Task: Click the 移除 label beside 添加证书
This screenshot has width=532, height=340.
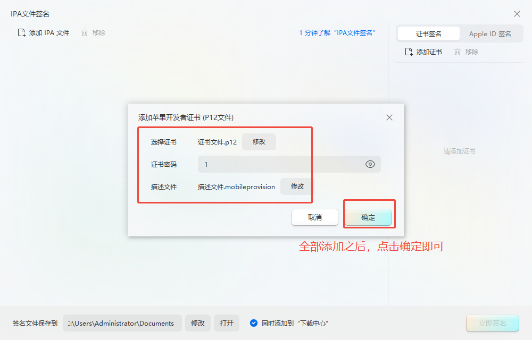Action: coord(472,52)
